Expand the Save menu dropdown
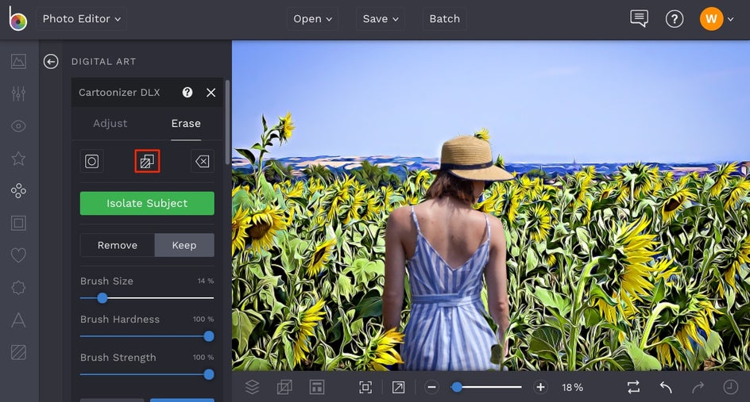The image size is (750, 402). coord(381,18)
